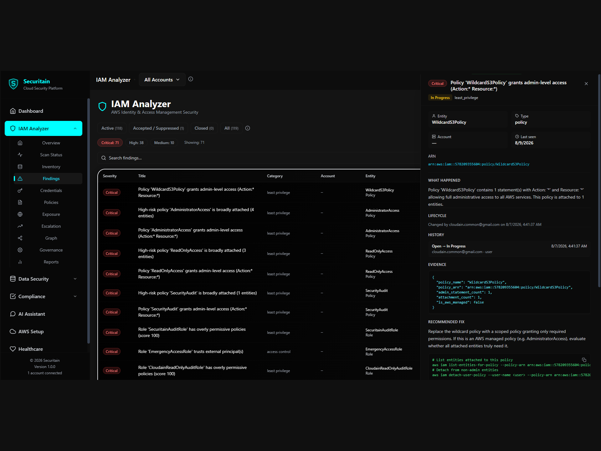Image resolution: width=601 pixels, height=451 pixels.
Task: Open the SecuritainAuditRole overly permissive finding
Action: [x=259, y=332]
